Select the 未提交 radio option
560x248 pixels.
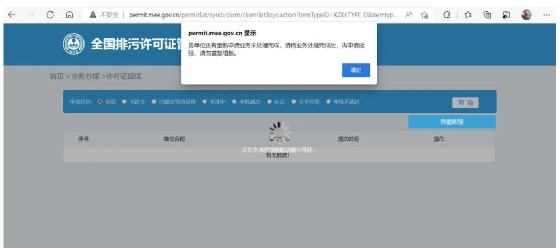click(124, 102)
